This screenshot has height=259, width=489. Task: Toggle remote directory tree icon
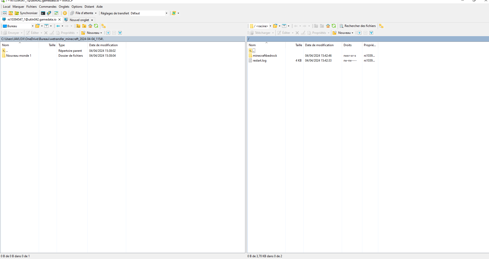[x=381, y=26]
